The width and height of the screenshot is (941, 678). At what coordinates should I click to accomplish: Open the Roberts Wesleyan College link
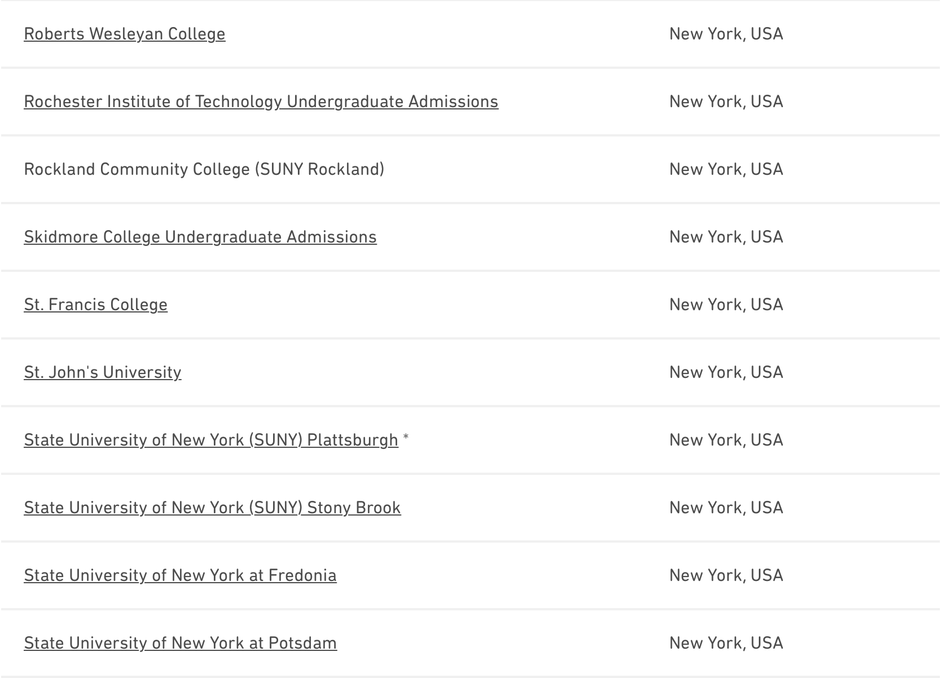point(124,34)
